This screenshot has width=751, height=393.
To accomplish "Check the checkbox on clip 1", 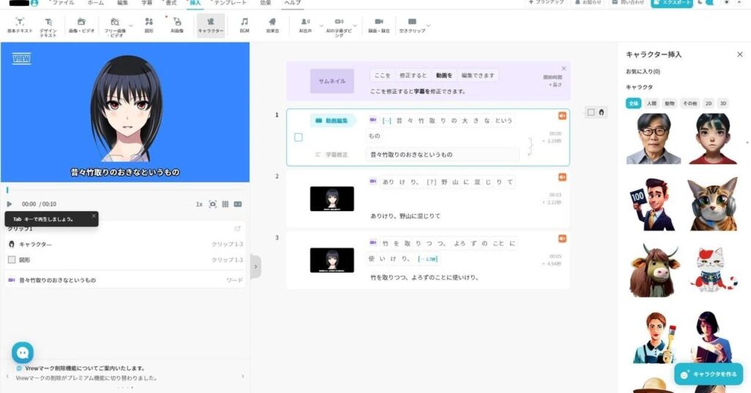I will tap(298, 137).
